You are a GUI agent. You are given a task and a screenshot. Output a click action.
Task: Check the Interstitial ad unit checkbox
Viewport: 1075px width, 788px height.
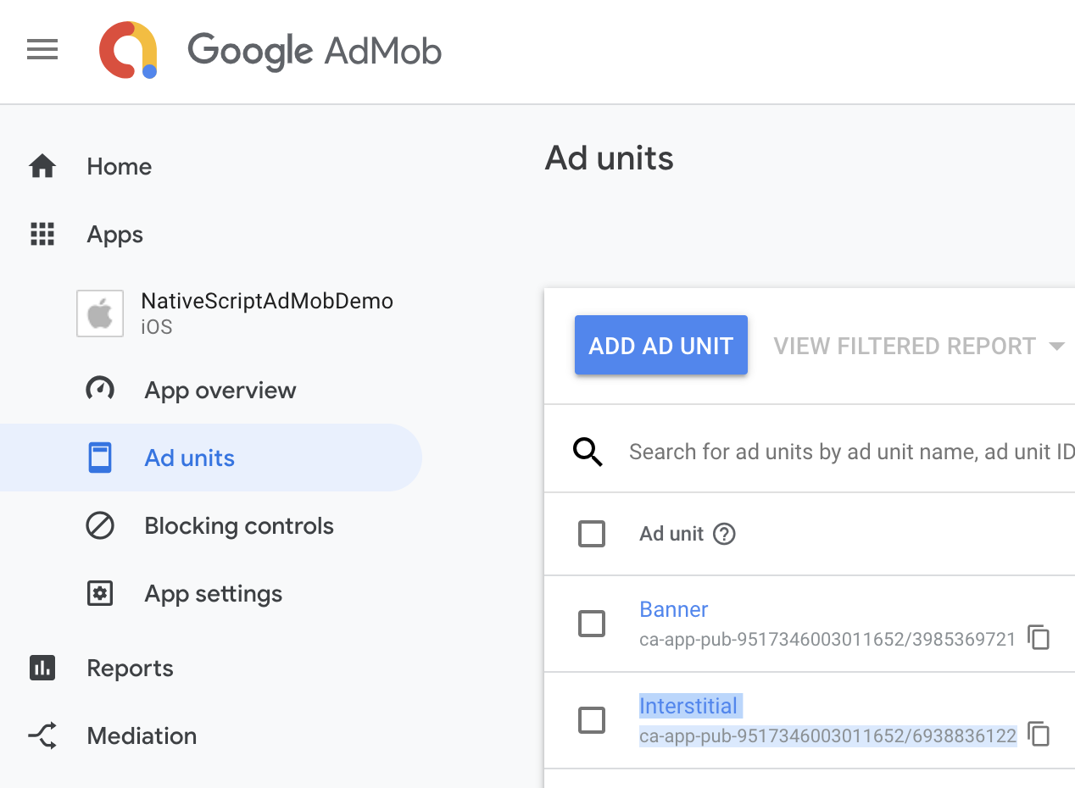tap(592, 720)
